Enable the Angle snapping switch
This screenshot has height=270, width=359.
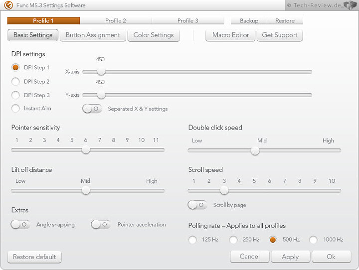(20, 225)
